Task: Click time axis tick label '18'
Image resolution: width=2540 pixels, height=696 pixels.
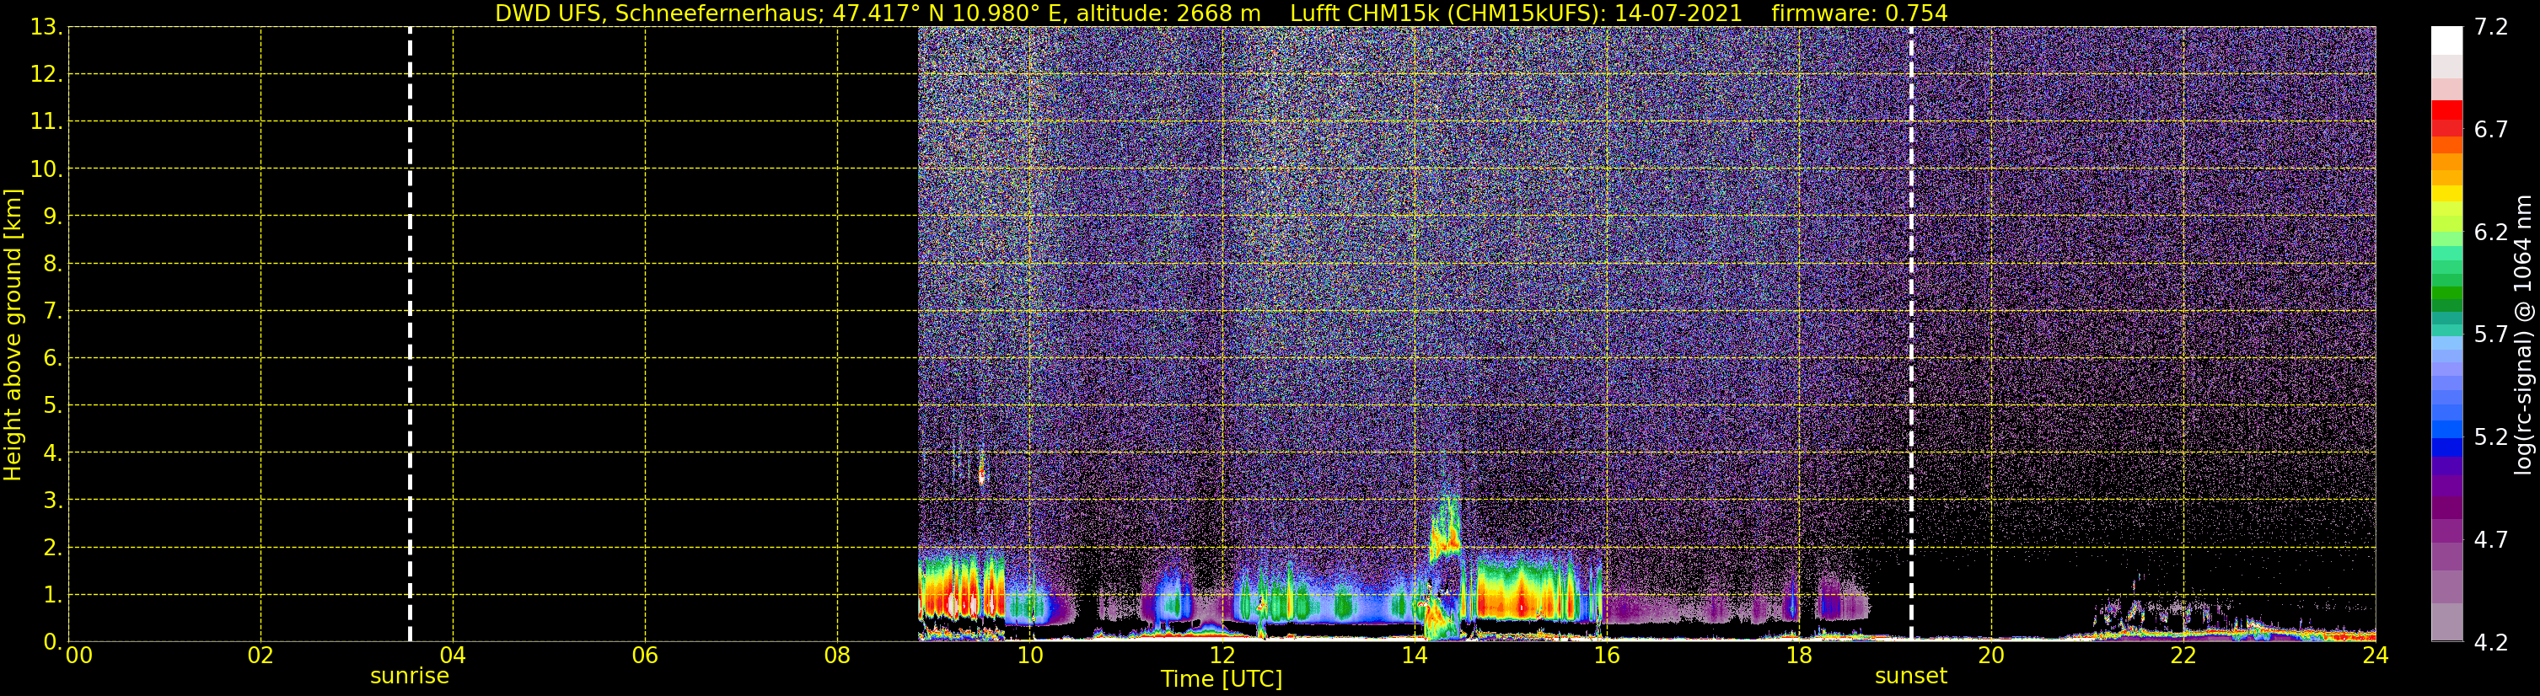Action: [x=1798, y=656]
